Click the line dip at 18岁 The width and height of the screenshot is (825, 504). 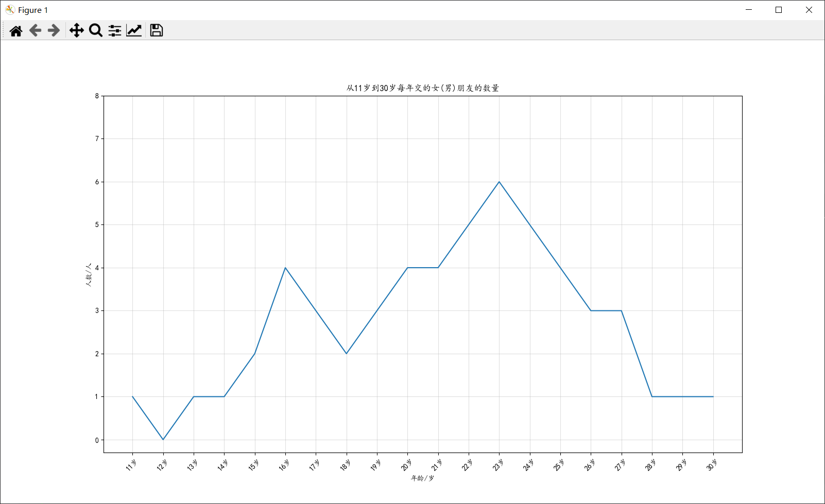tap(347, 354)
